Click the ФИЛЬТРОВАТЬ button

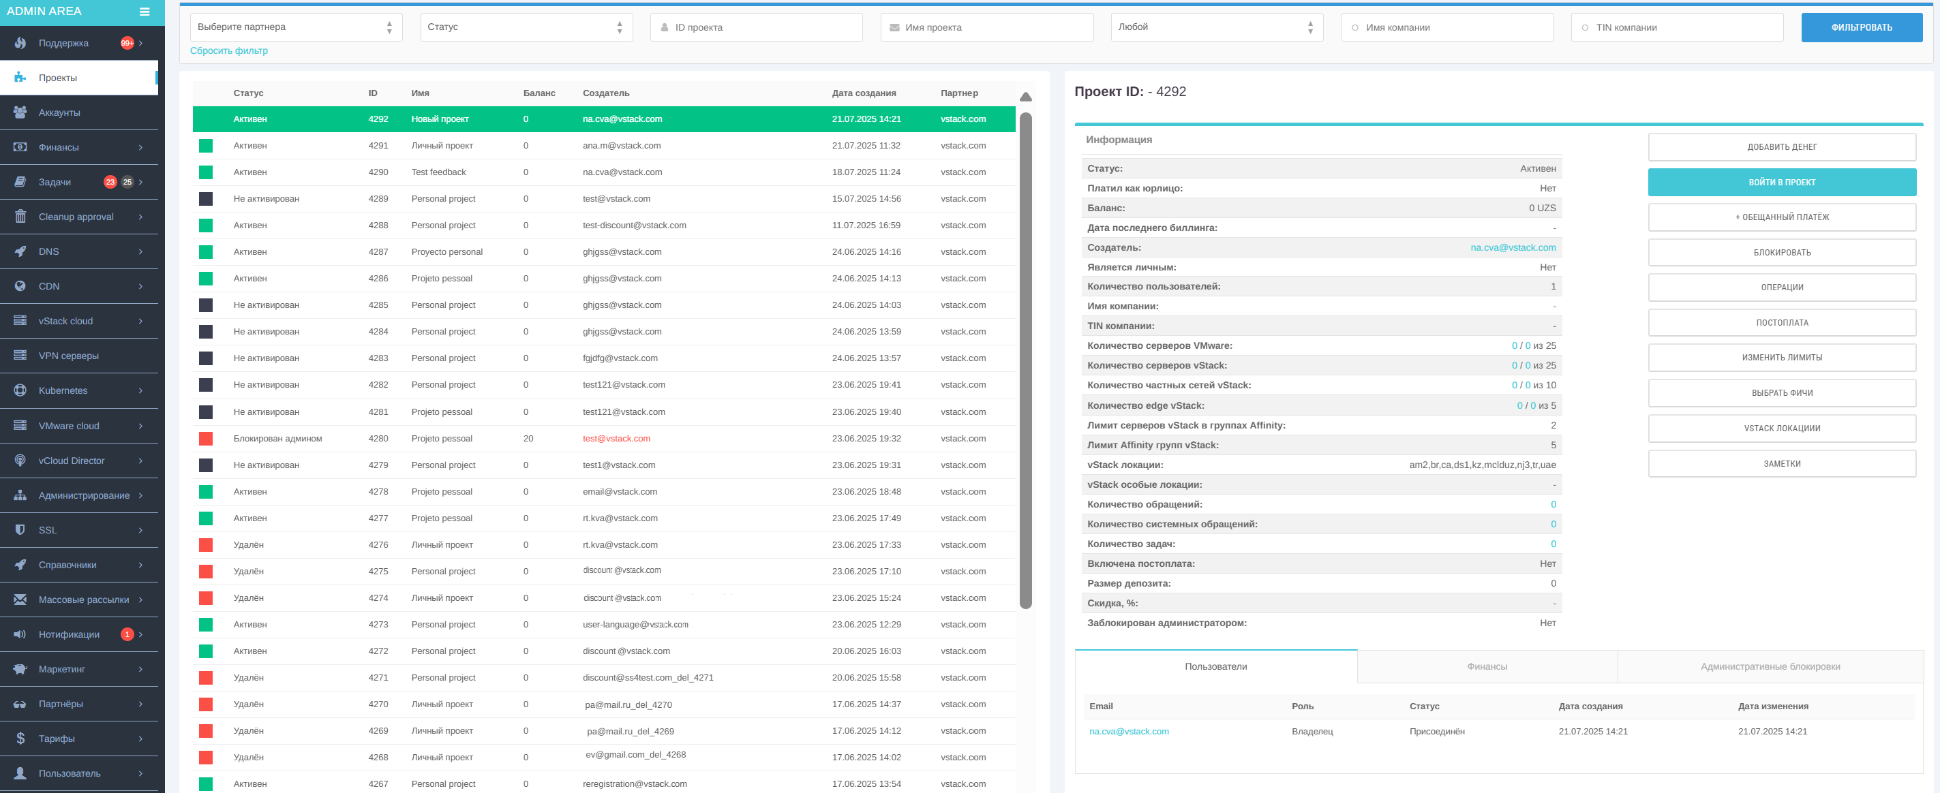tap(1862, 27)
